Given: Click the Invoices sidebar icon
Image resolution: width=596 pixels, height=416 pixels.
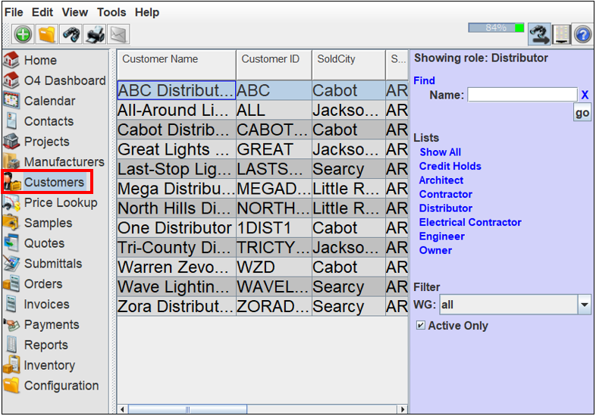Looking at the screenshot, I should point(11,304).
